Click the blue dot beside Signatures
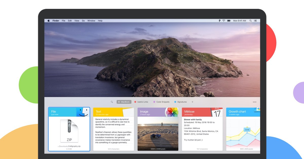Screen dimensions: 304x159 pyautogui.click(x=175, y=102)
